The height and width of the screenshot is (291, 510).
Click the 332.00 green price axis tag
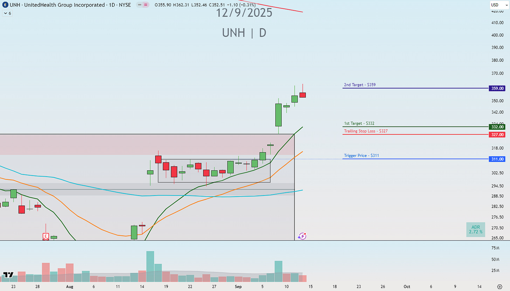(x=497, y=127)
